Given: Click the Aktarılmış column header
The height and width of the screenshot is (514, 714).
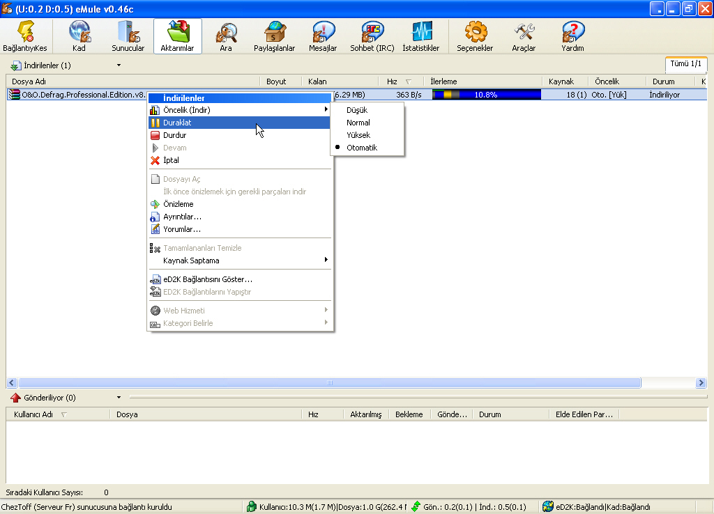Looking at the screenshot, I should [x=366, y=414].
